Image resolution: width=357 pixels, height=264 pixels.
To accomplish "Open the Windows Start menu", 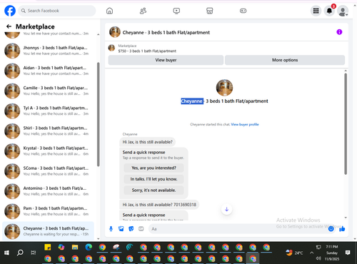I will (x=6, y=253).
